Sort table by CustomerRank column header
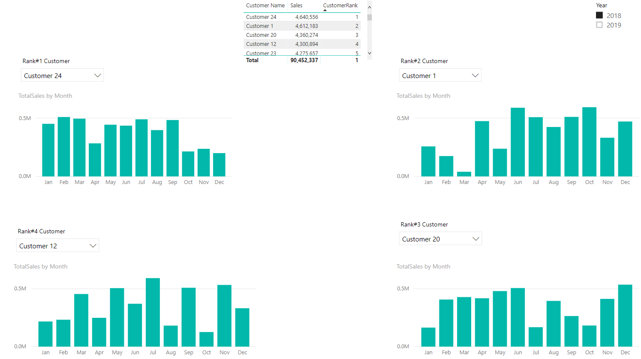 [340, 6]
